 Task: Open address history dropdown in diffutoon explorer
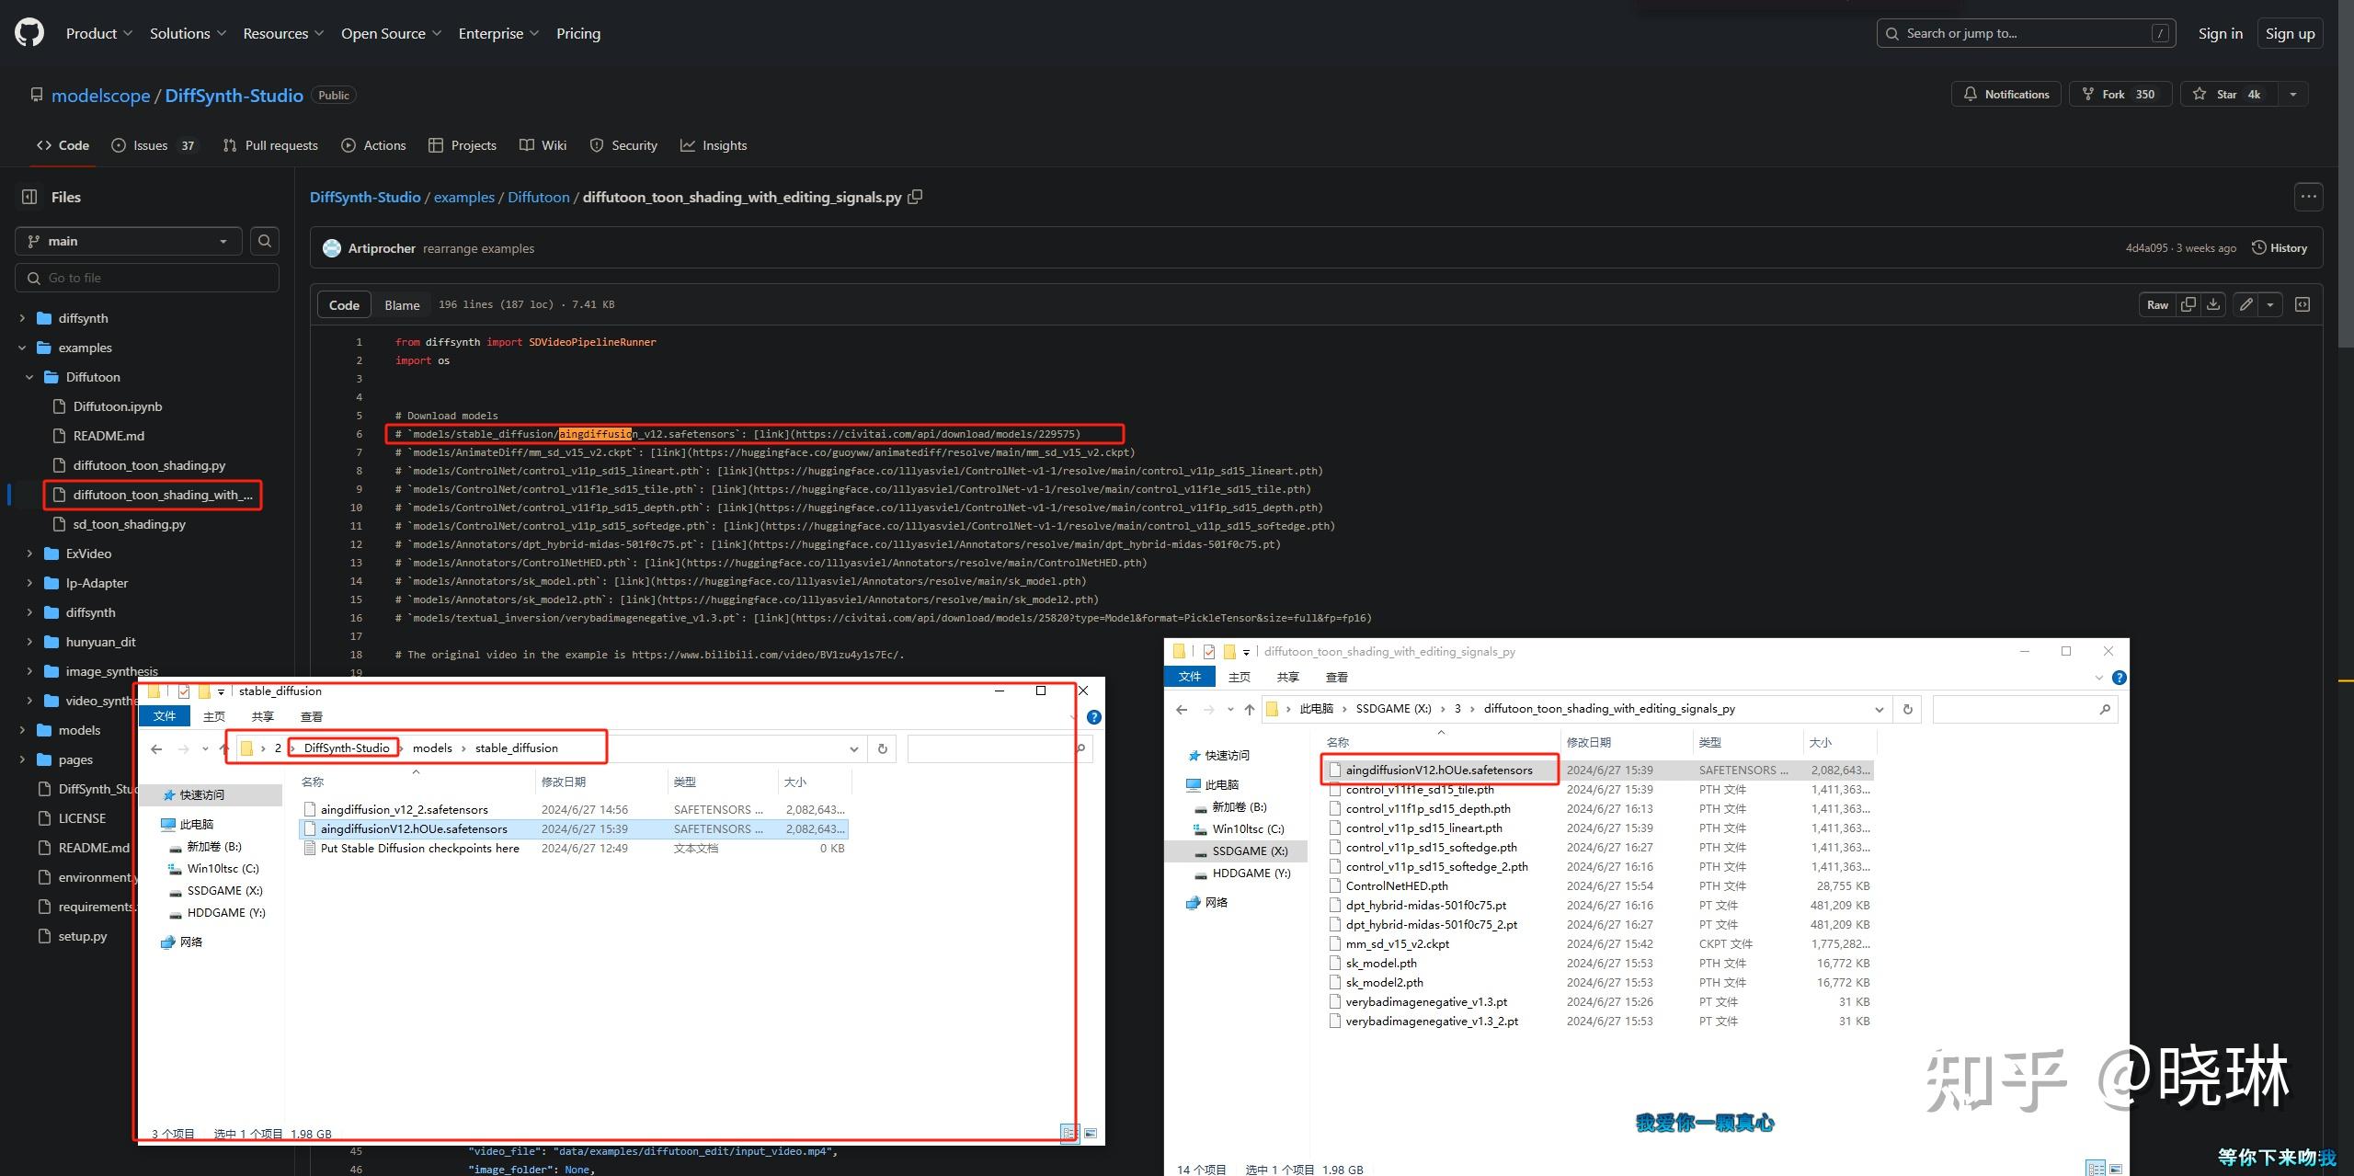(1879, 709)
